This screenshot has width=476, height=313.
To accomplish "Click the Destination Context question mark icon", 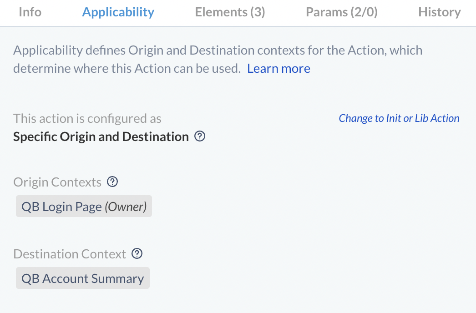I will 137,254.
